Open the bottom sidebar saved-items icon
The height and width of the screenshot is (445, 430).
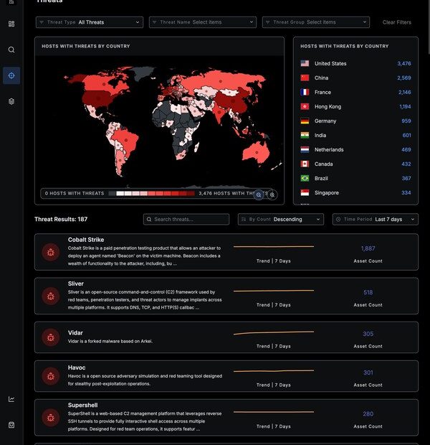pos(11,425)
